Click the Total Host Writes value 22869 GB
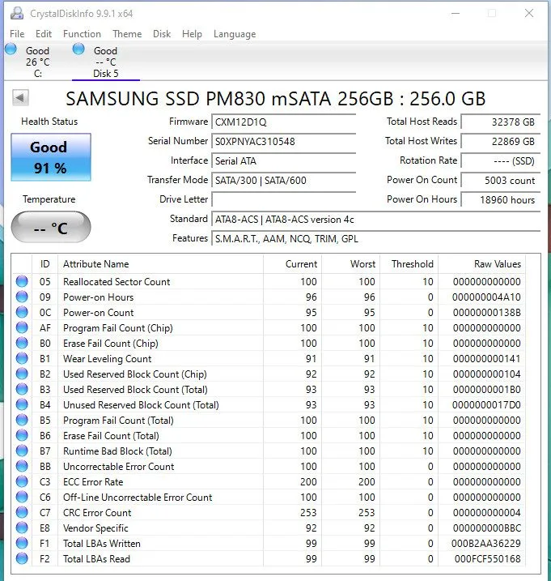This screenshot has height=581, width=551. pos(500,141)
